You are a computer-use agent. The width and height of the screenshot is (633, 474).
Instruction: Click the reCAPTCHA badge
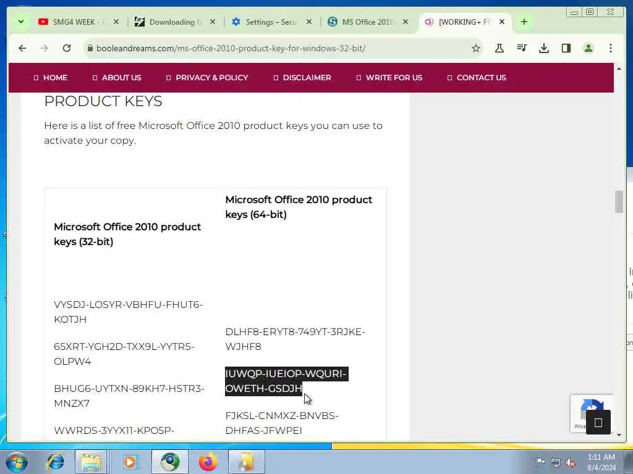592,413
